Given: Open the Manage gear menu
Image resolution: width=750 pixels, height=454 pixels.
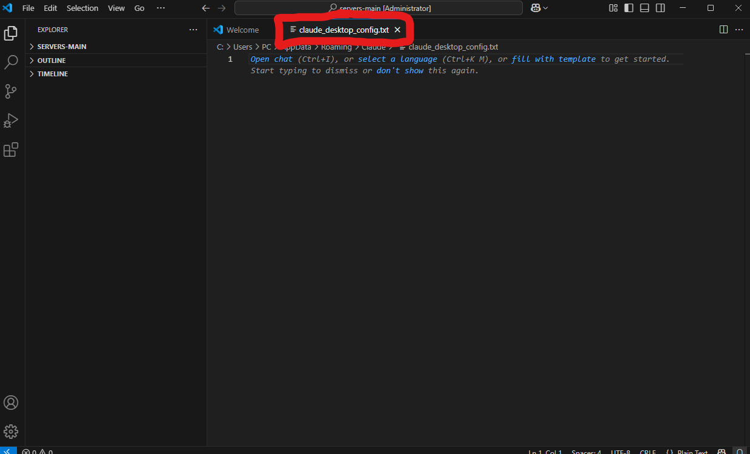Looking at the screenshot, I should (11, 432).
